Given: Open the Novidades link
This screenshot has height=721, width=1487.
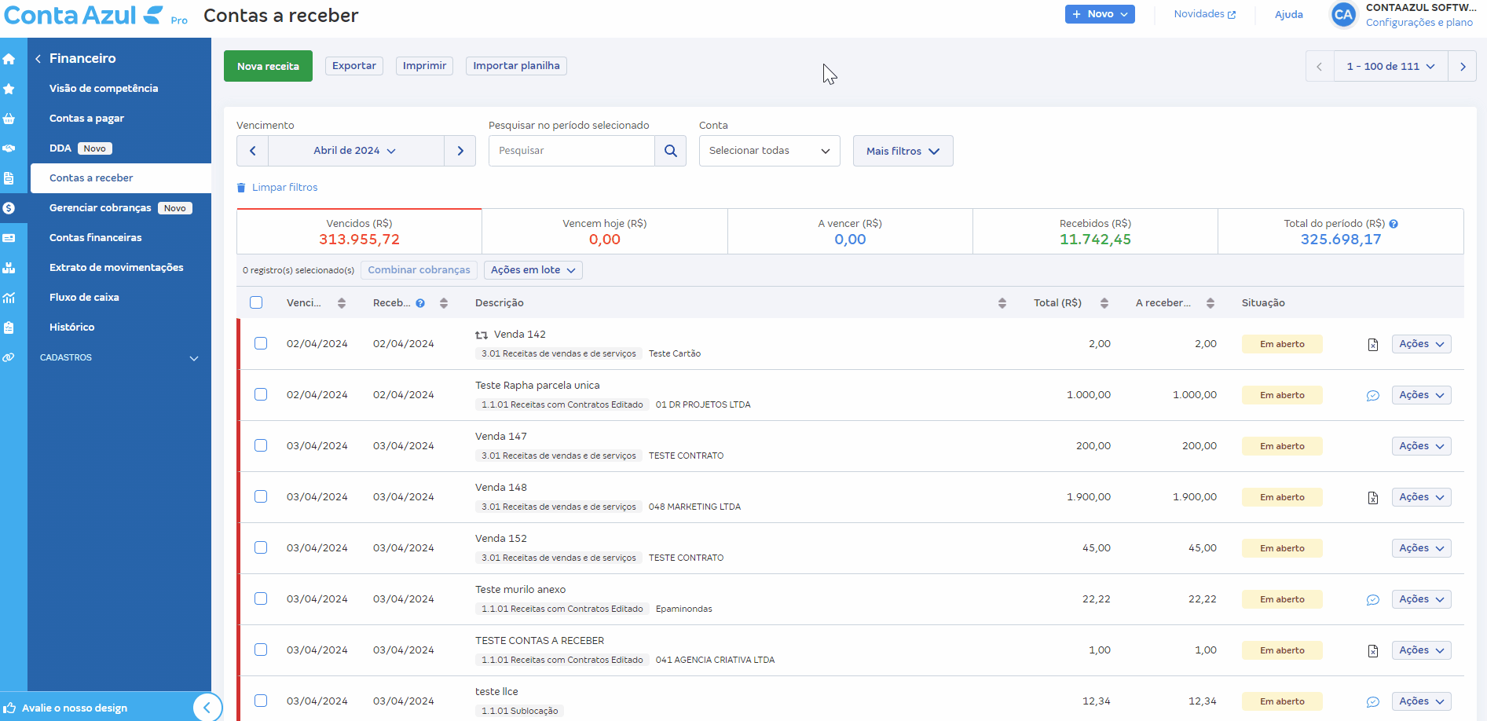Looking at the screenshot, I should coord(1204,14).
